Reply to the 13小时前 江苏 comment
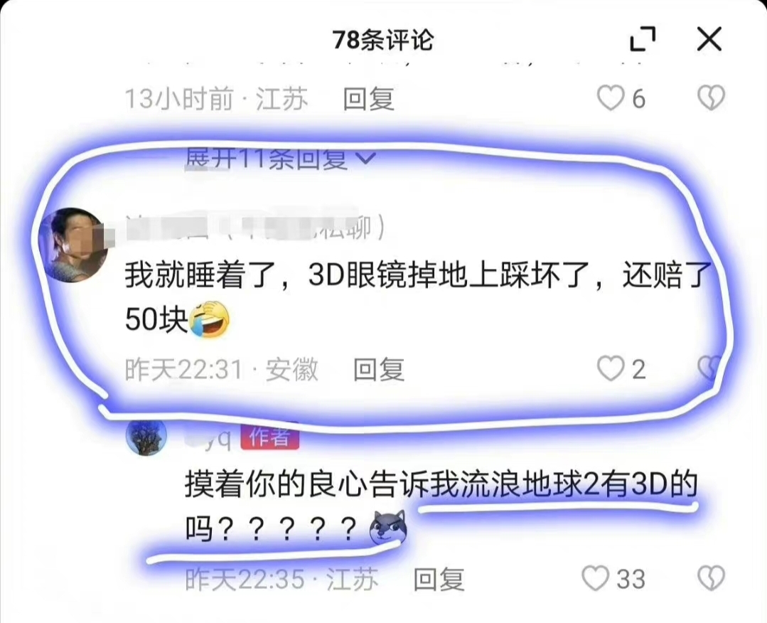The height and width of the screenshot is (623, 767). [369, 98]
